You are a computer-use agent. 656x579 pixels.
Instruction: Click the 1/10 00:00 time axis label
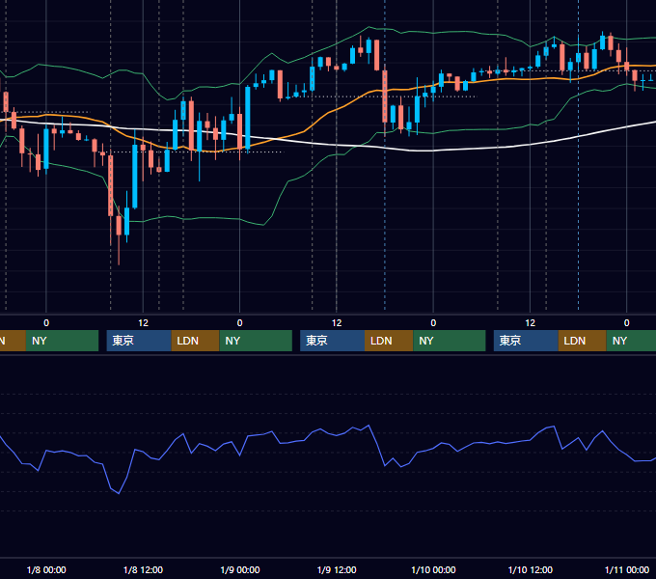pos(433,569)
